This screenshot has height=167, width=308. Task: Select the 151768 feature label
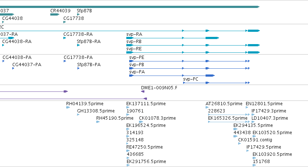pyautogui.click(x=261, y=162)
